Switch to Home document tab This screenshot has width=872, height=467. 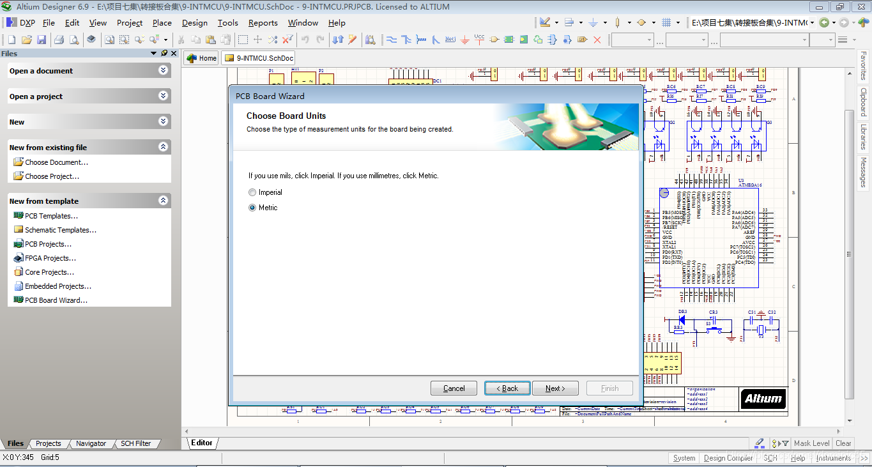(201, 58)
